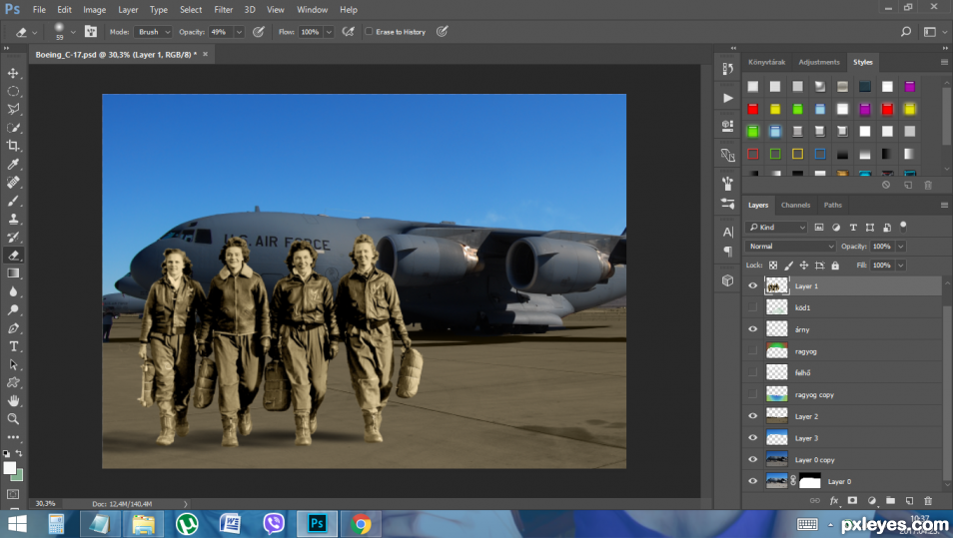The height and width of the screenshot is (538, 953).
Task: Select the Quick Selection tool
Action: coord(13,128)
